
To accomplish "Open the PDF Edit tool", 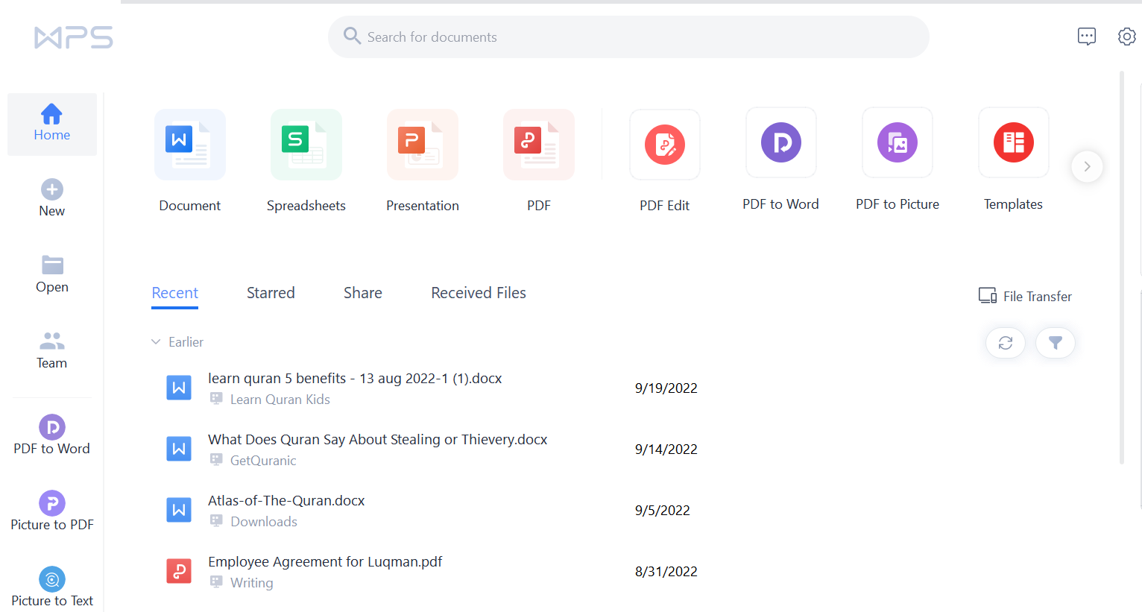I will click(665, 145).
